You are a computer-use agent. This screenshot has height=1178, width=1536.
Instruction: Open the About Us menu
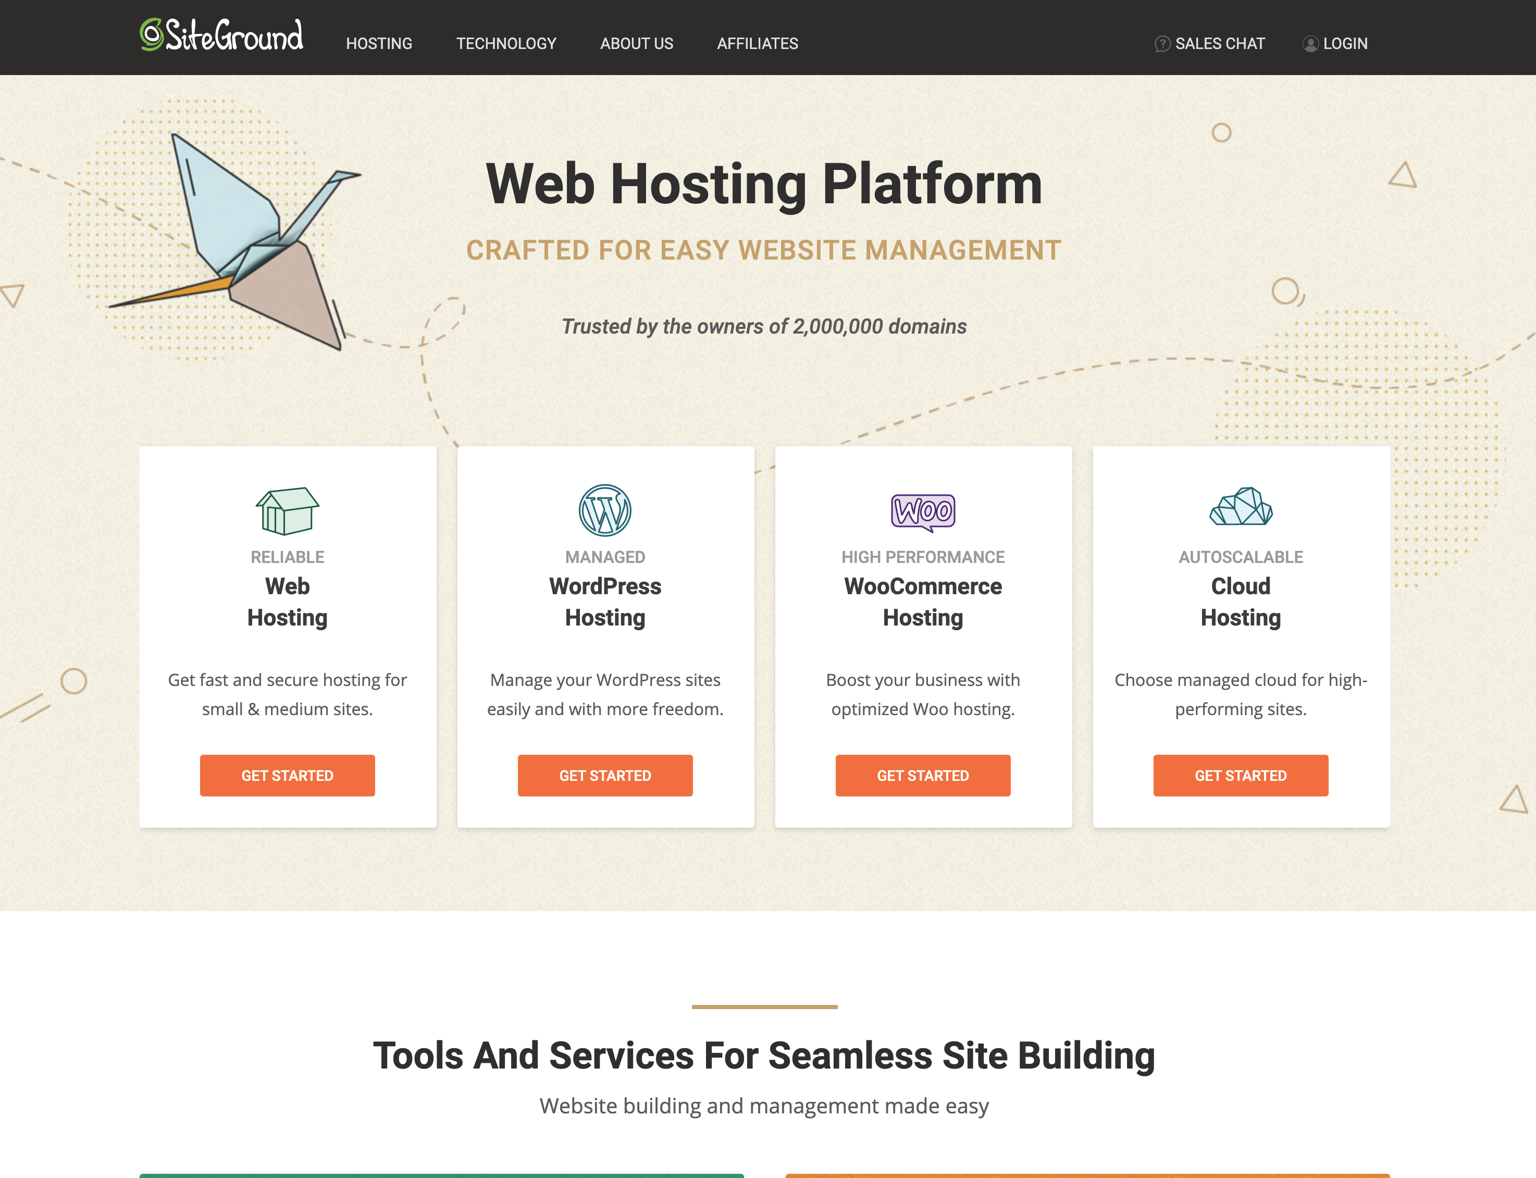[636, 43]
